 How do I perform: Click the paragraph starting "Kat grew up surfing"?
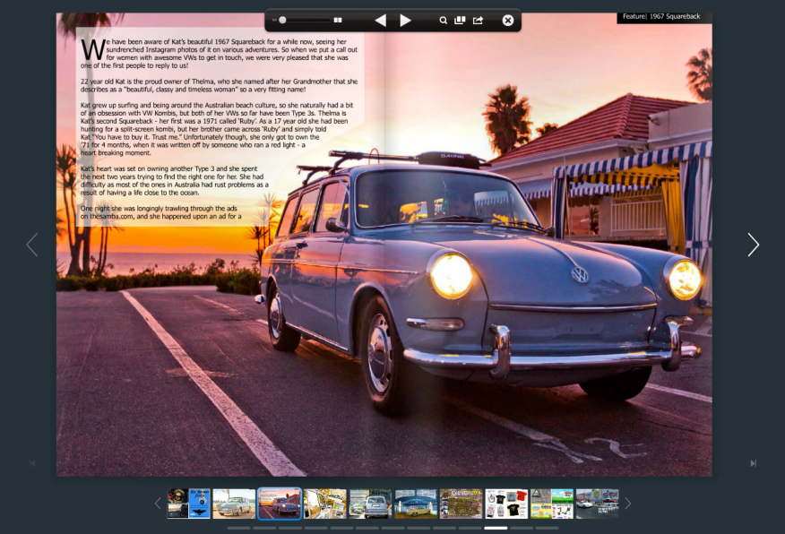click(217, 129)
